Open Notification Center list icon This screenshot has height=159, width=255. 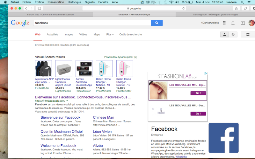[x=249, y=2]
